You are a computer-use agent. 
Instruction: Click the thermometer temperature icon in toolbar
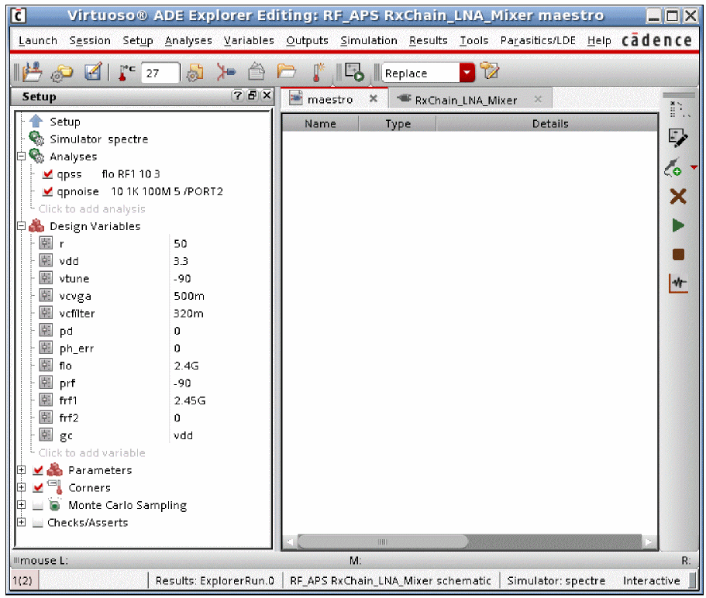pos(126,73)
